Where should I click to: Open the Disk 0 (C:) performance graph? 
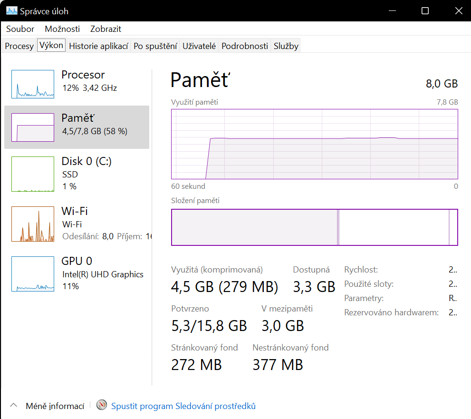tap(32, 174)
